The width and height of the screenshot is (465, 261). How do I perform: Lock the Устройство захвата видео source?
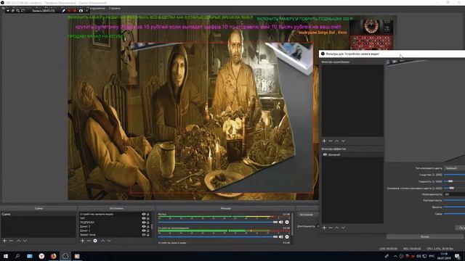point(148,215)
